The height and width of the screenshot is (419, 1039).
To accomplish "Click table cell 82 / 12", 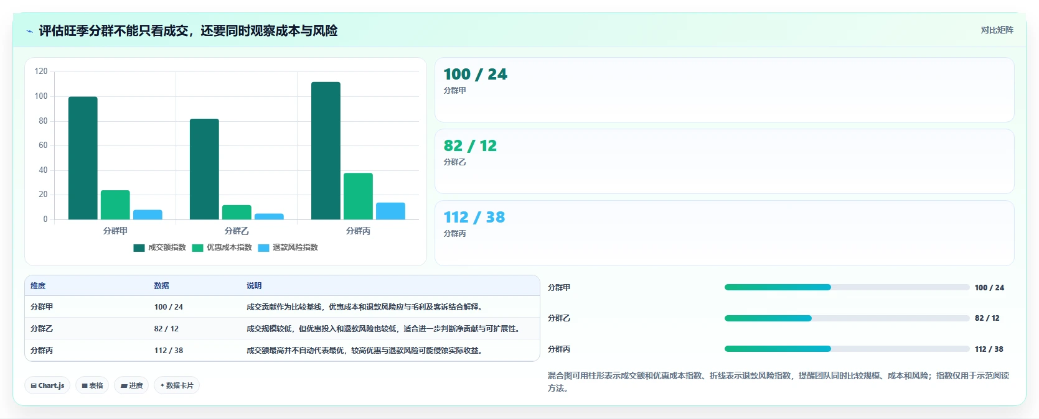I will (166, 329).
